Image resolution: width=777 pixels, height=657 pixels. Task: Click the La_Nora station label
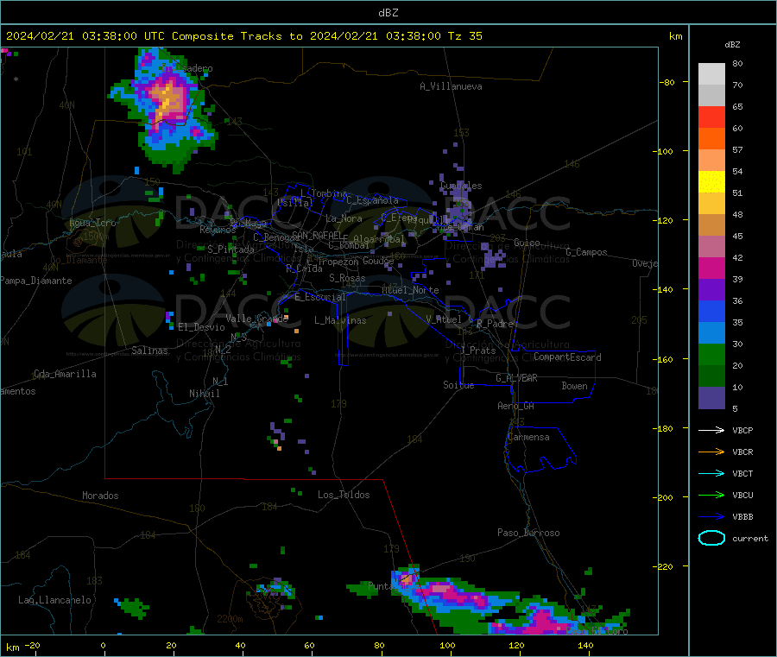click(x=344, y=218)
